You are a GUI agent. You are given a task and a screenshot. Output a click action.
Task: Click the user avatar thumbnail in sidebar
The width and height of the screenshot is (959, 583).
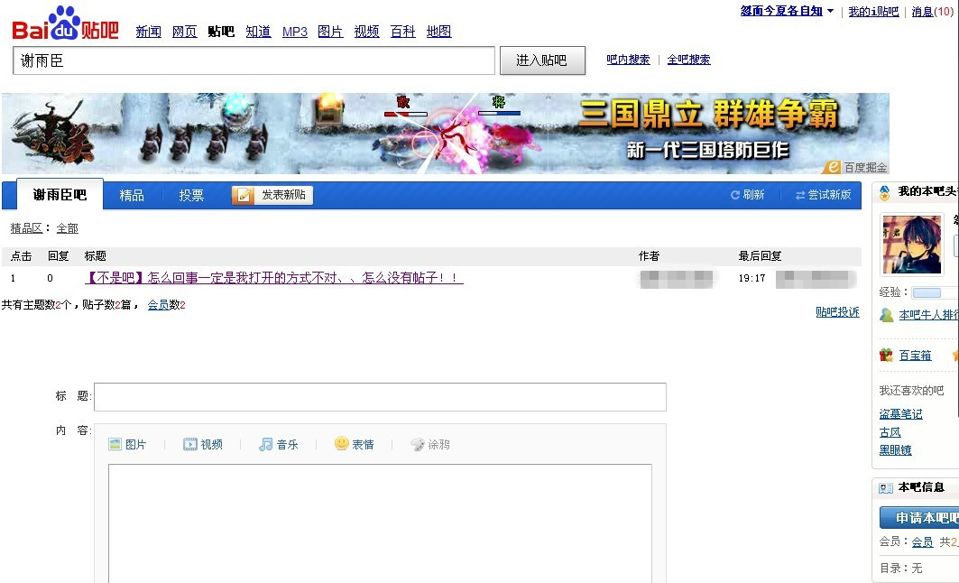click(x=912, y=245)
